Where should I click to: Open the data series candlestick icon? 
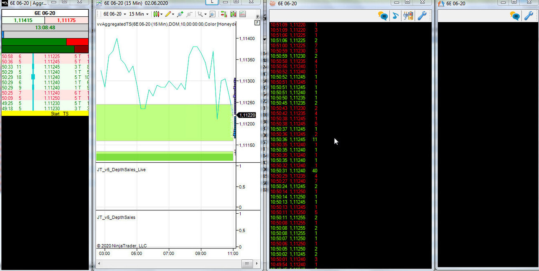pos(234,14)
